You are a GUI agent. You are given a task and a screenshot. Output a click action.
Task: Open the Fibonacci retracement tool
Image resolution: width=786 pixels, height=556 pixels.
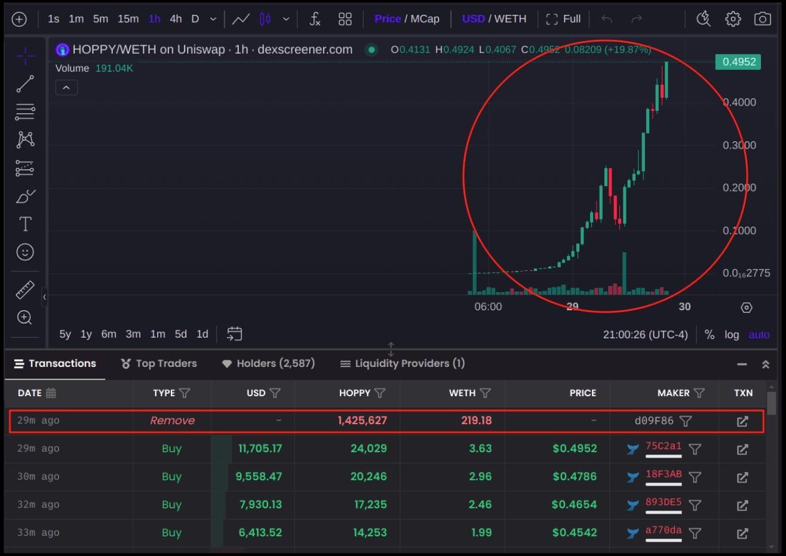point(25,112)
